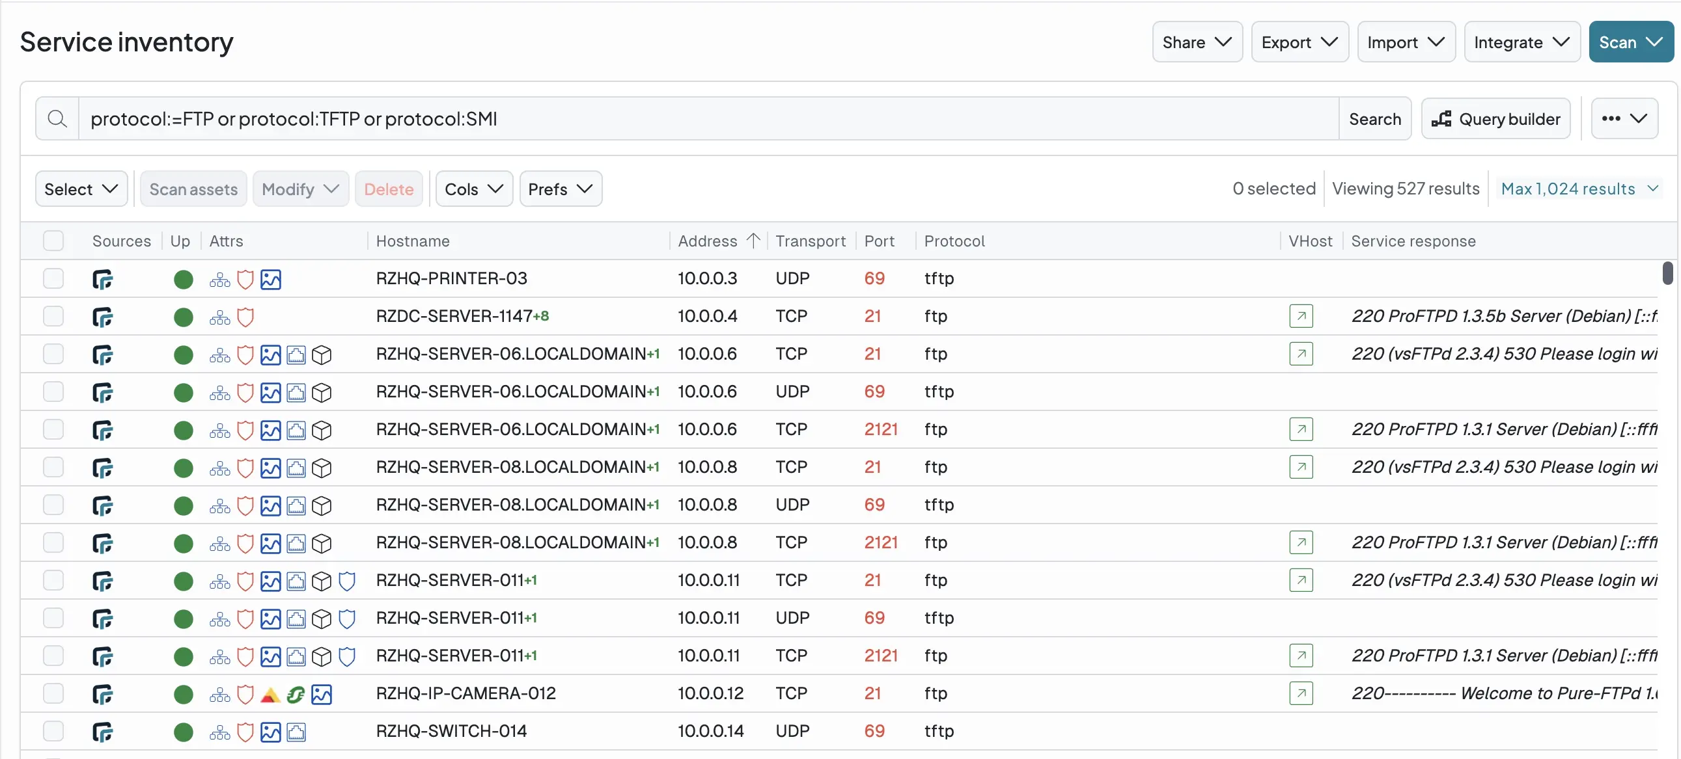Viewport: 1681px width, 759px height.
Task: Click the network topology icon on RZHQ-SWITCH-014
Action: click(x=220, y=732)
